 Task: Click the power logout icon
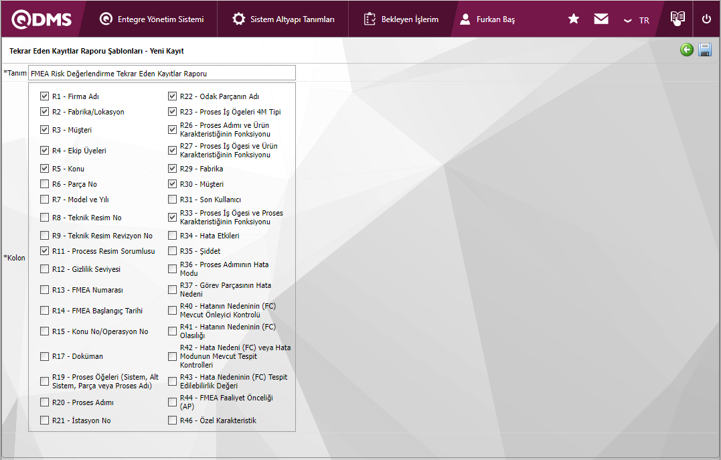[x=706, y=19]
